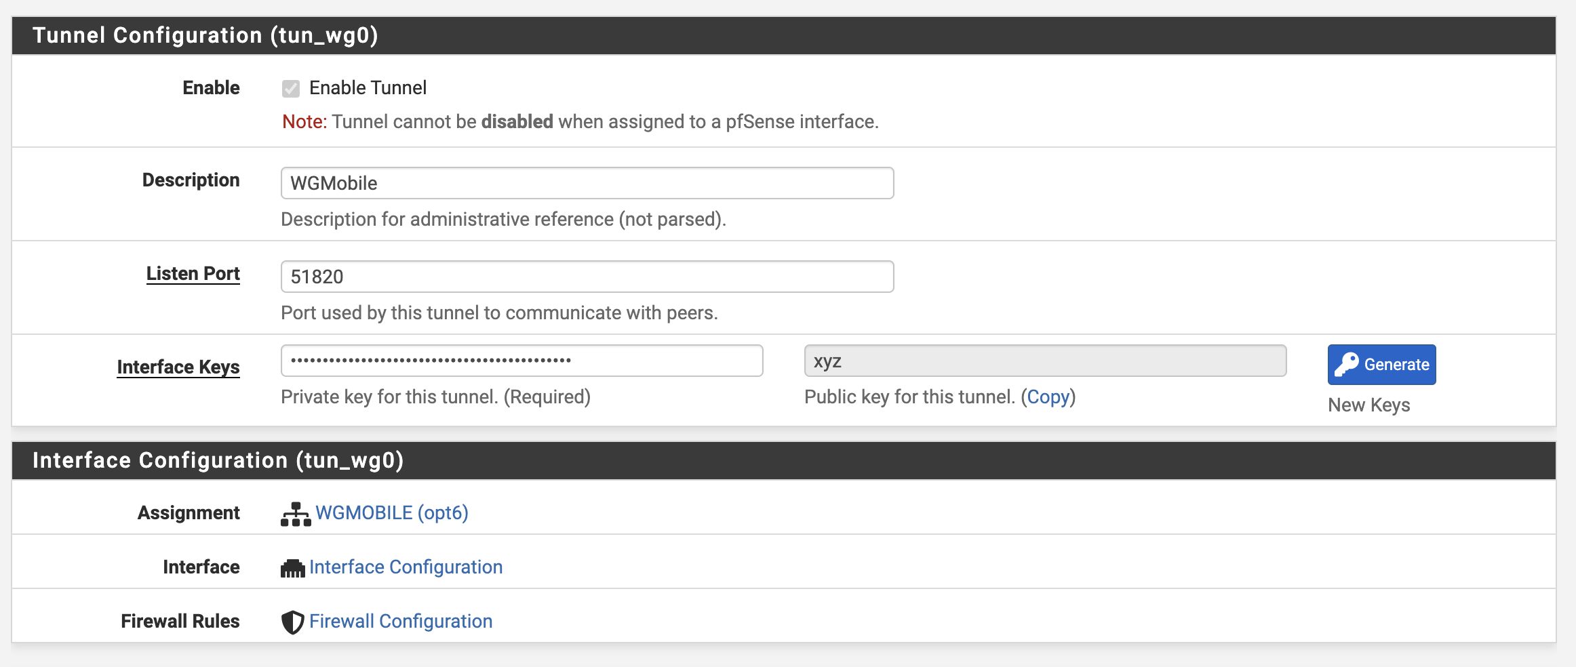This screenshot has height=667, width=1576.
Task: Click the bold Interface row label
Action: coord(201,567)
